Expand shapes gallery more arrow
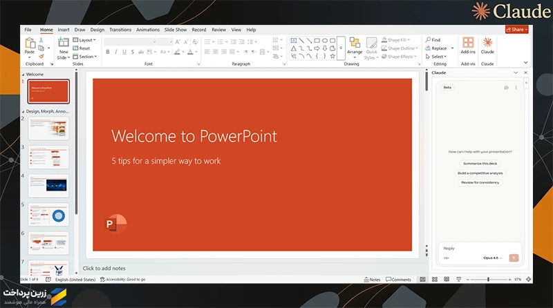This screenshot has width=553, height=308. 341,48
